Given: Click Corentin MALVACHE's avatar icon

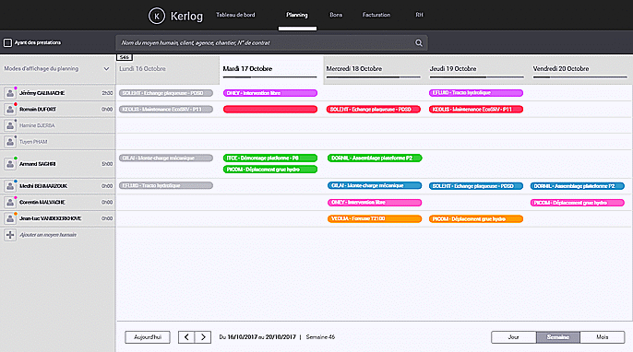Looking at the screenshot, I should coord(10,203).
